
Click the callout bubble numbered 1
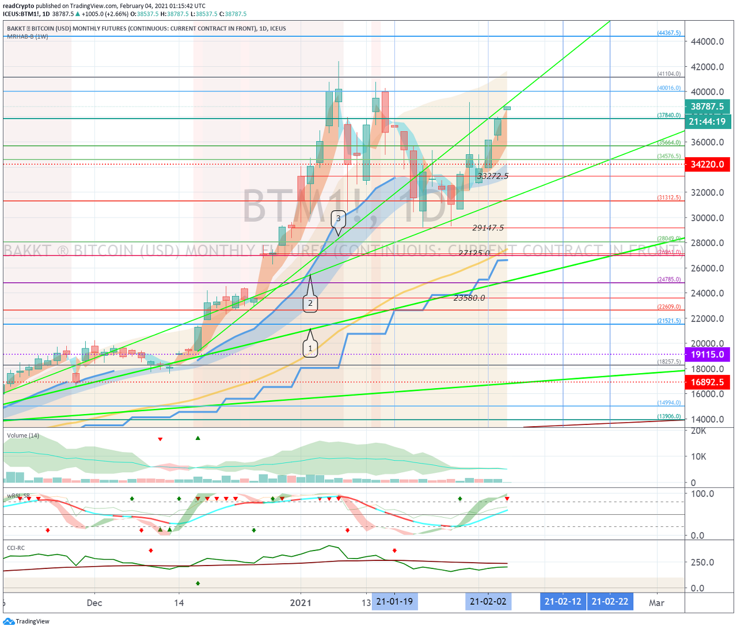click(x=310, y=348)
